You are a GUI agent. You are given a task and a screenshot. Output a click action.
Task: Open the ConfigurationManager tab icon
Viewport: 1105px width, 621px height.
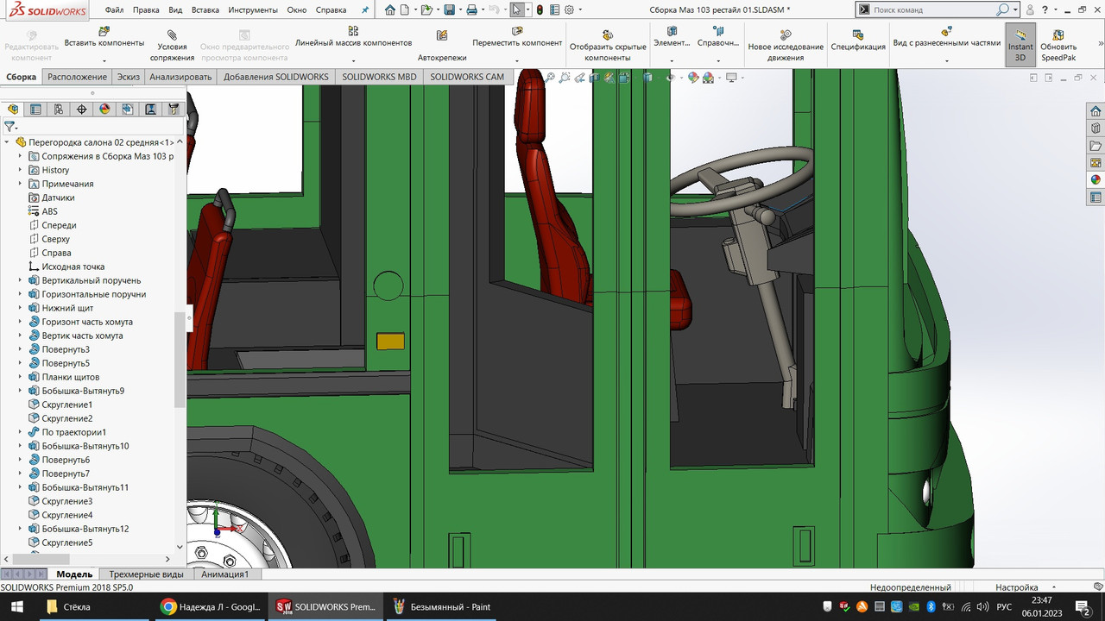pyautogui.click(x=59, y=110)
